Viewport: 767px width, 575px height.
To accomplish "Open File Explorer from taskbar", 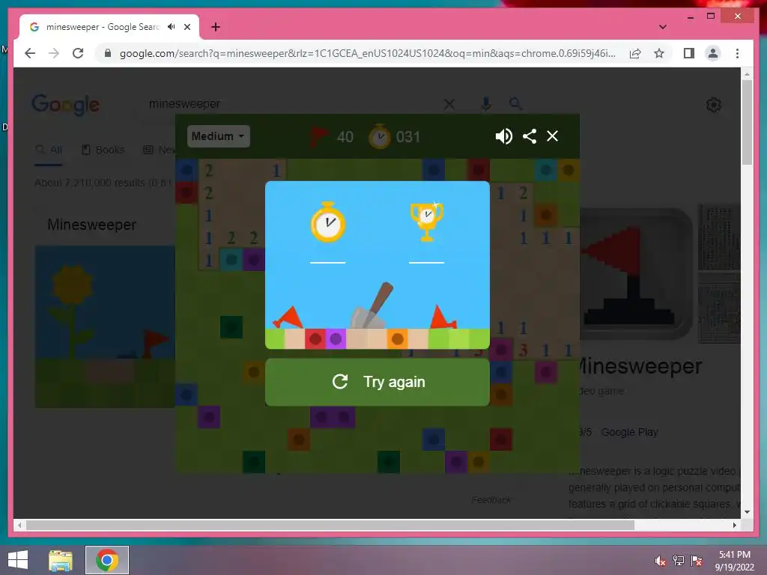I will point(60,560).
